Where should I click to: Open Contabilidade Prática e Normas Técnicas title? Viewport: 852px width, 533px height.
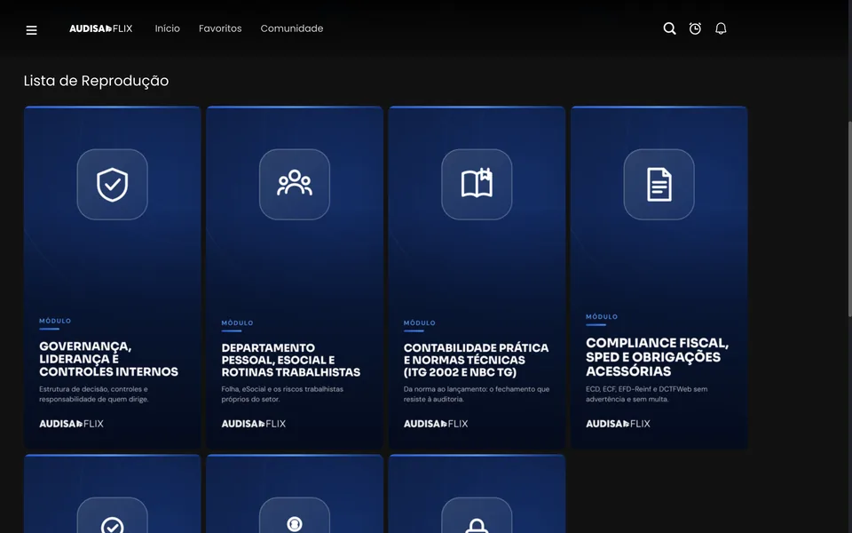pyautogui.click(x=476, y=360)
